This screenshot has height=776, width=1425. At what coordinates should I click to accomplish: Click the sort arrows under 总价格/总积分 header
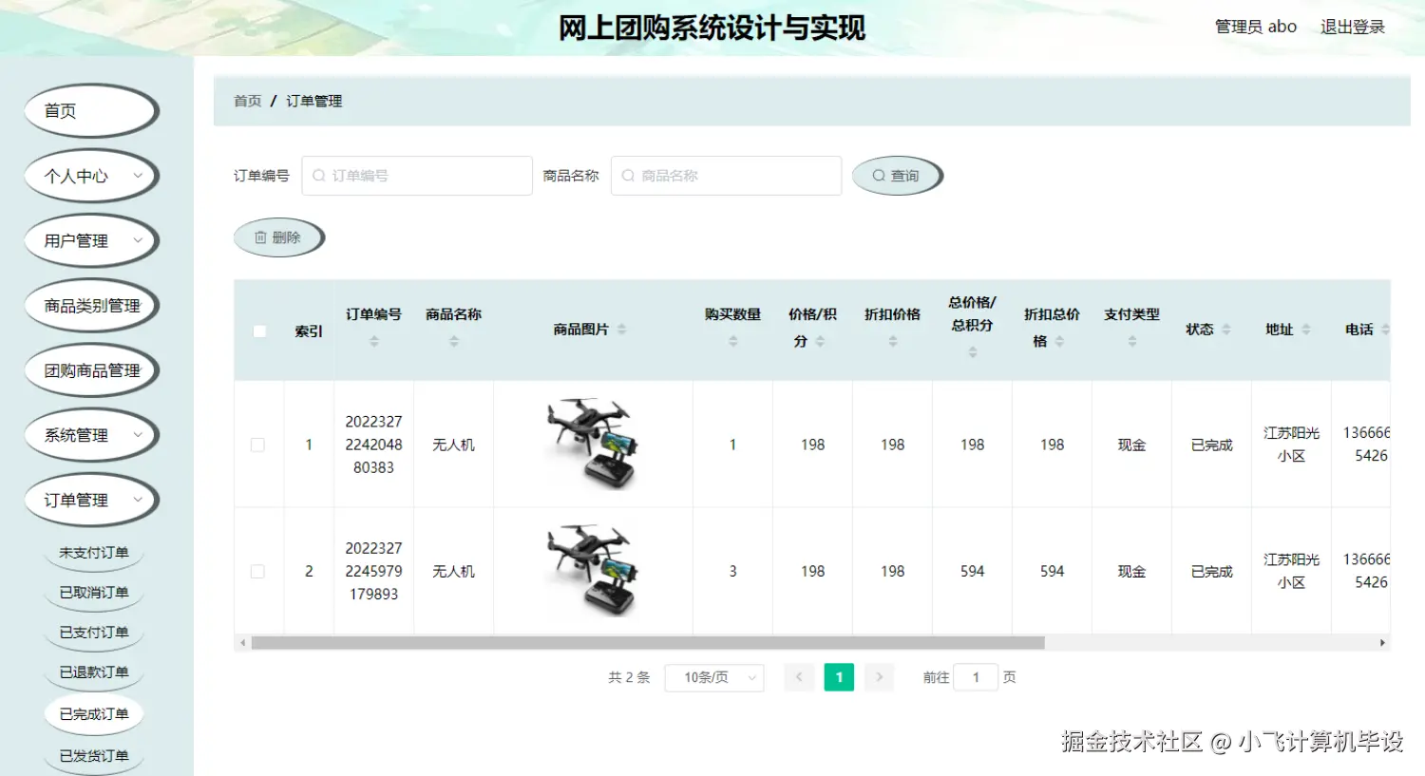pyautogui.click(x=972, y=352)
